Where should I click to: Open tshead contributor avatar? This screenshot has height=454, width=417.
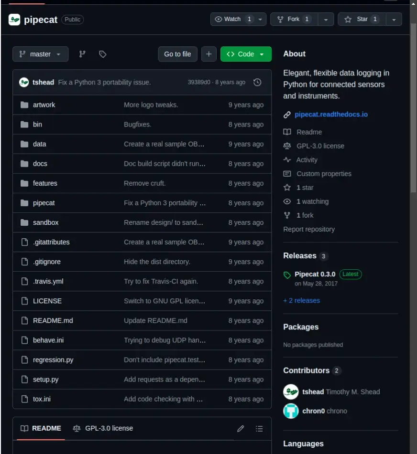291,392
